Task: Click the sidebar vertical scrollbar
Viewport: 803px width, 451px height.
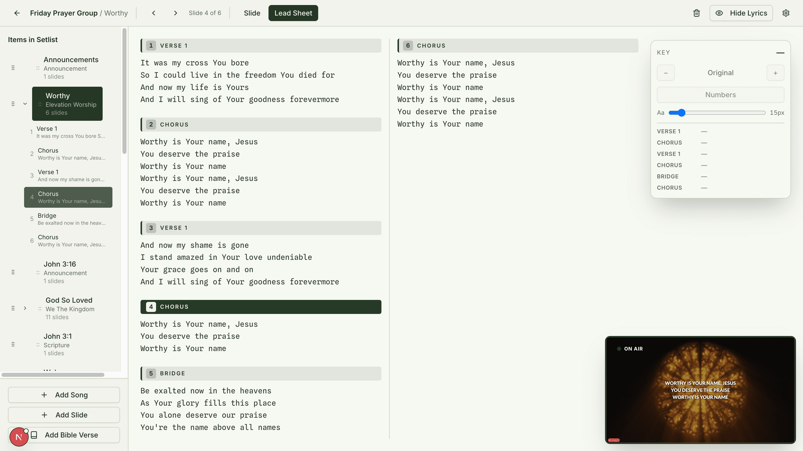Action: (124, 91)
